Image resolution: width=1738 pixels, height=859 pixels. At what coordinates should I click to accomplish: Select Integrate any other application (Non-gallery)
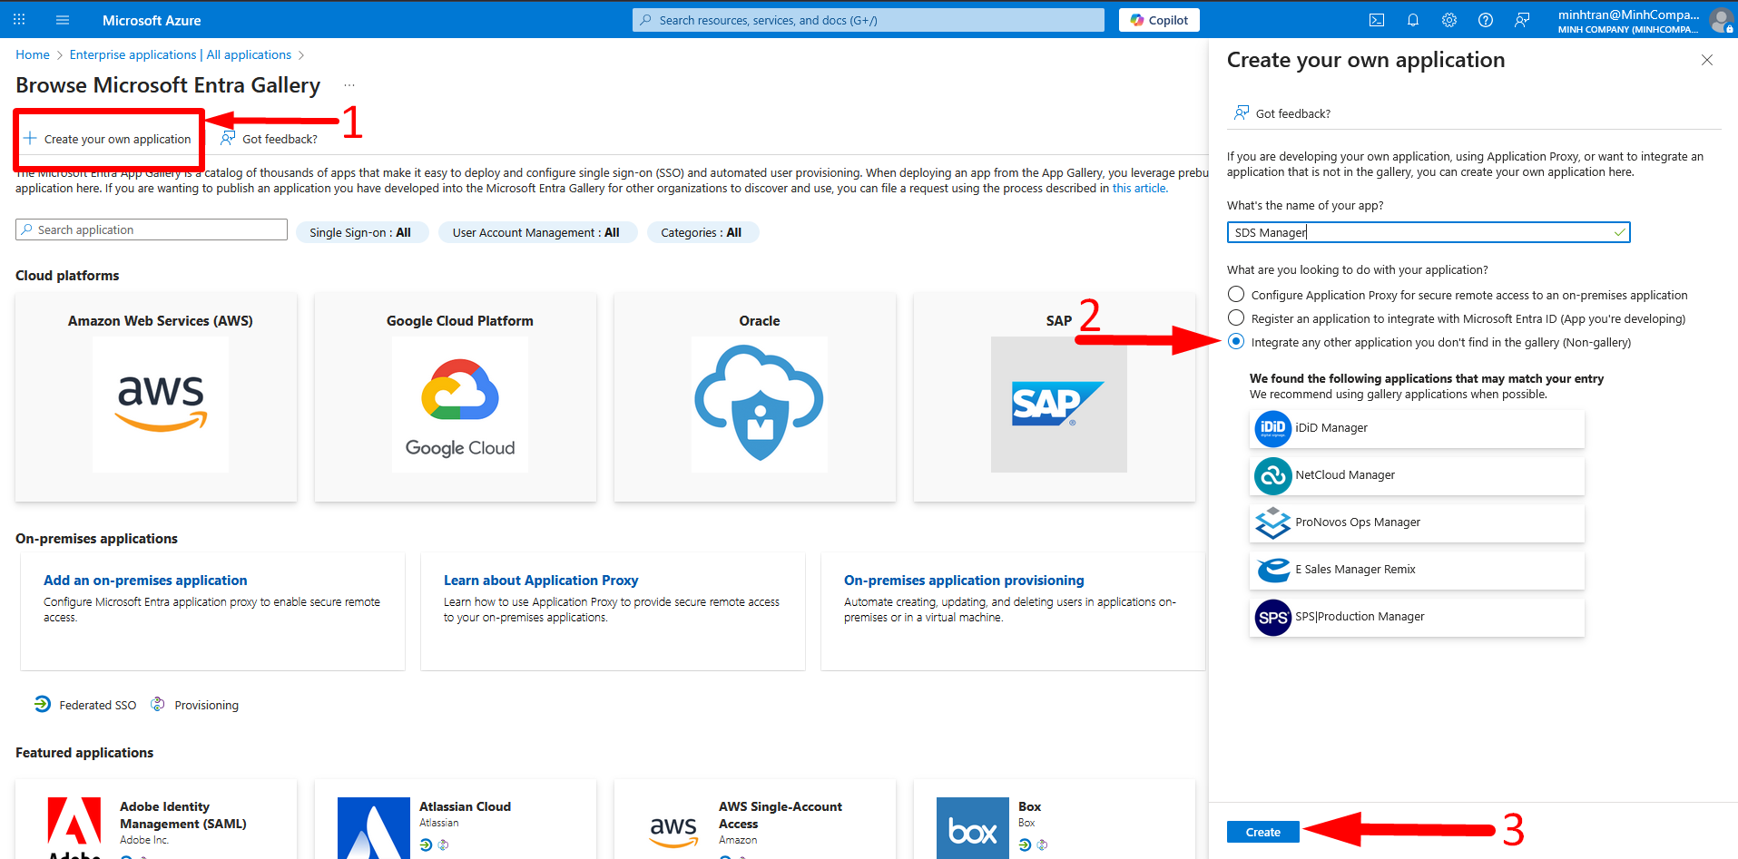pos(1236,341)
